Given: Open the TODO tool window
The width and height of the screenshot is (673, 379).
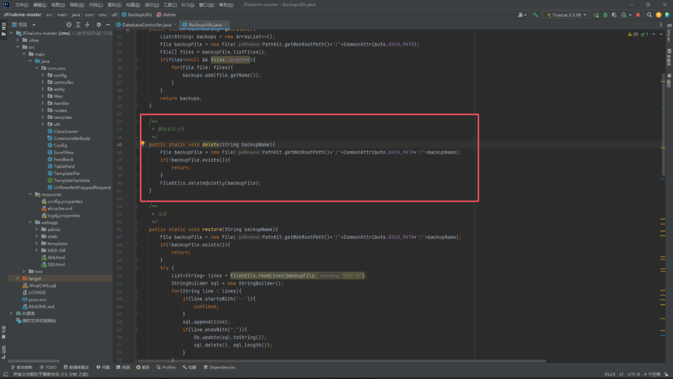Looking at the screenshot, I should click(48, 368).
